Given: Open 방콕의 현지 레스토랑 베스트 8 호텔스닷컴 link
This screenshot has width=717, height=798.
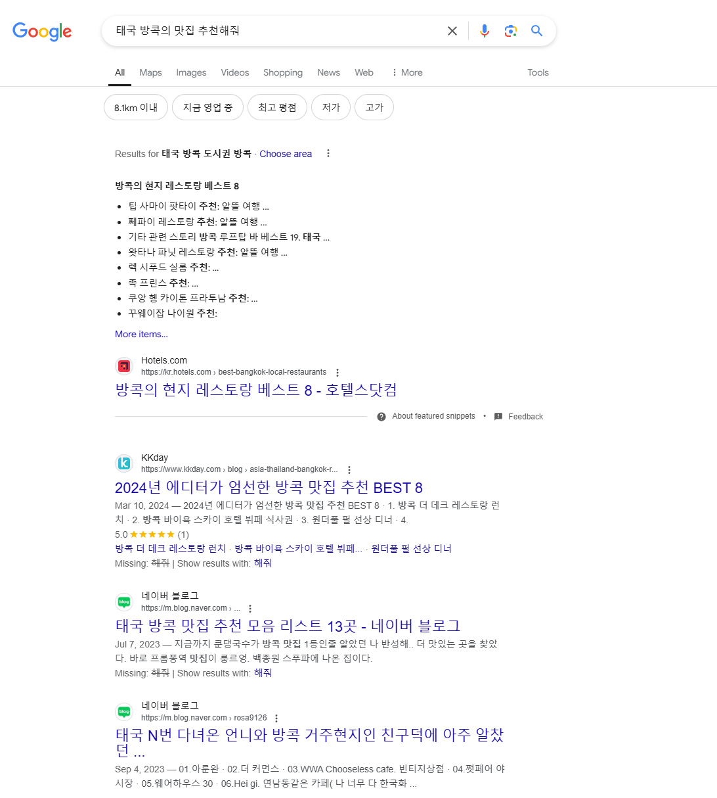Looking at the screenshot, I should point(256,390).
